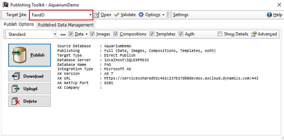Screen dimensions: 284x140
Task: Click the Settings toolbar label
Action: click(181, 15)
